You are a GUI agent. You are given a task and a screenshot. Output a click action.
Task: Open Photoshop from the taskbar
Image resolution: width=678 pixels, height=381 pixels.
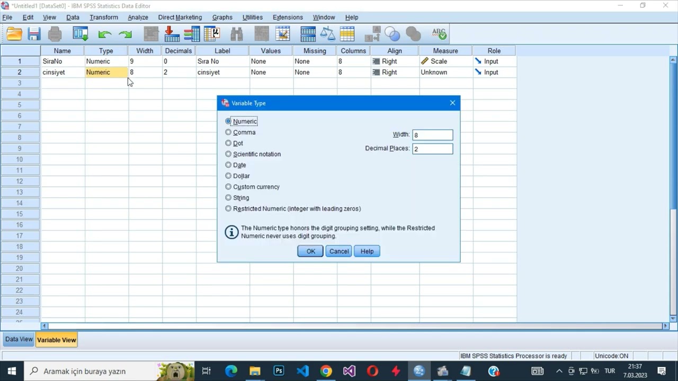279,371
